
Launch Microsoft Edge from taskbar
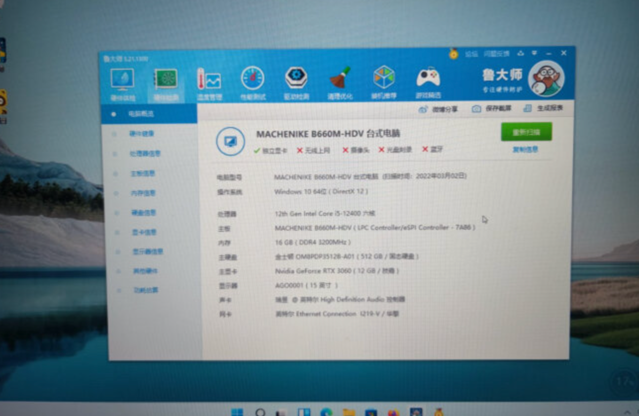click(326, 412)
